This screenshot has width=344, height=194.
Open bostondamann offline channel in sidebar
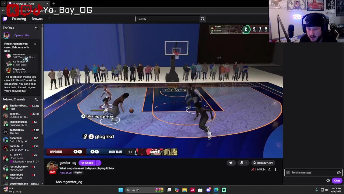click(21, 184)
